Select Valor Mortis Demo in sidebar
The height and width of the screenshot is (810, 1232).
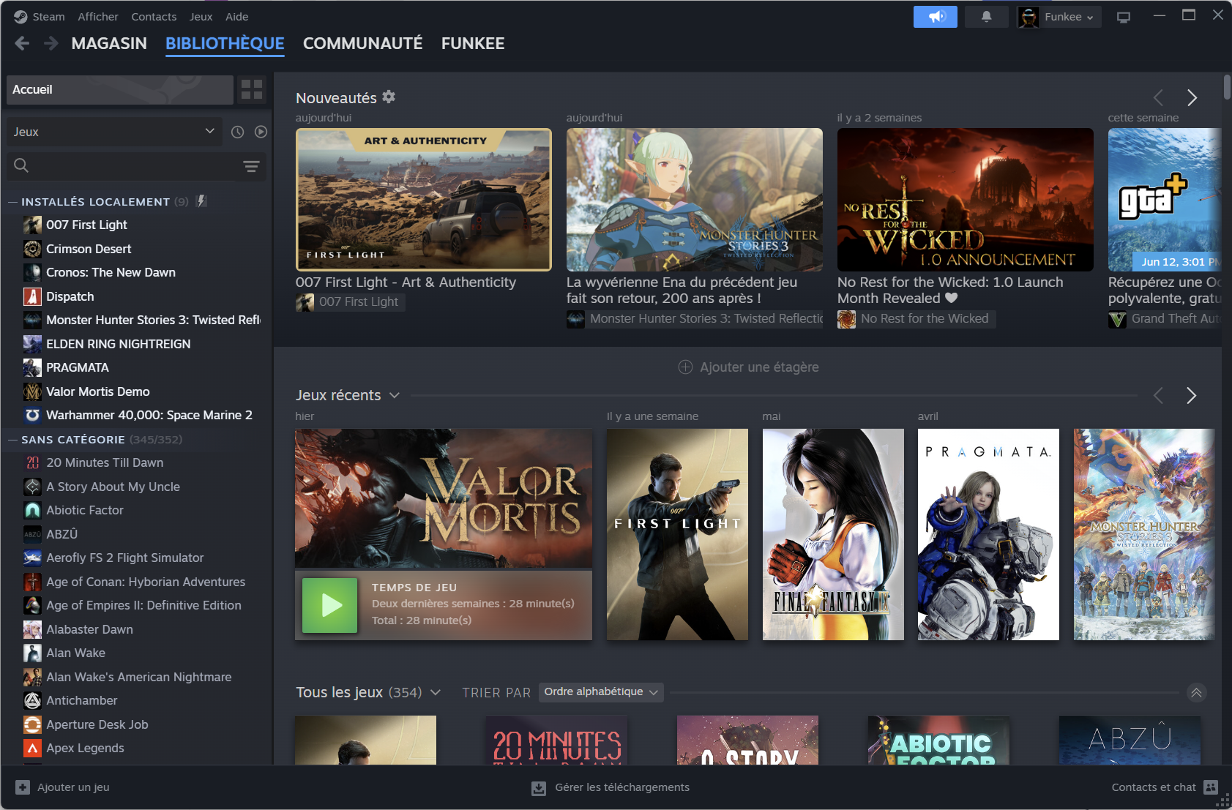coord(97,391)
